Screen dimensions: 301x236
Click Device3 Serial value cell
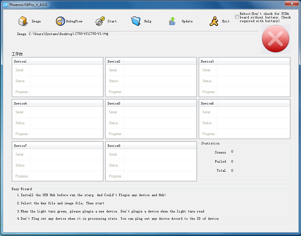254,70
